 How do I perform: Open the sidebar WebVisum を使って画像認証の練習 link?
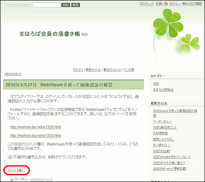pyautogui.click(x=175, y=113)
